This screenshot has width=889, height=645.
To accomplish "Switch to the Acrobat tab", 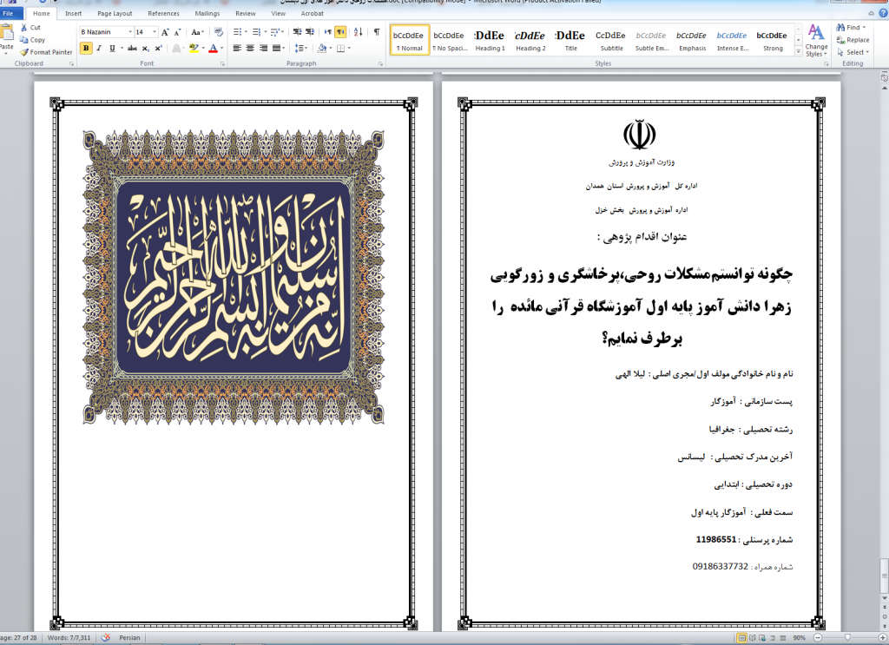I will (x=312, y=14).
